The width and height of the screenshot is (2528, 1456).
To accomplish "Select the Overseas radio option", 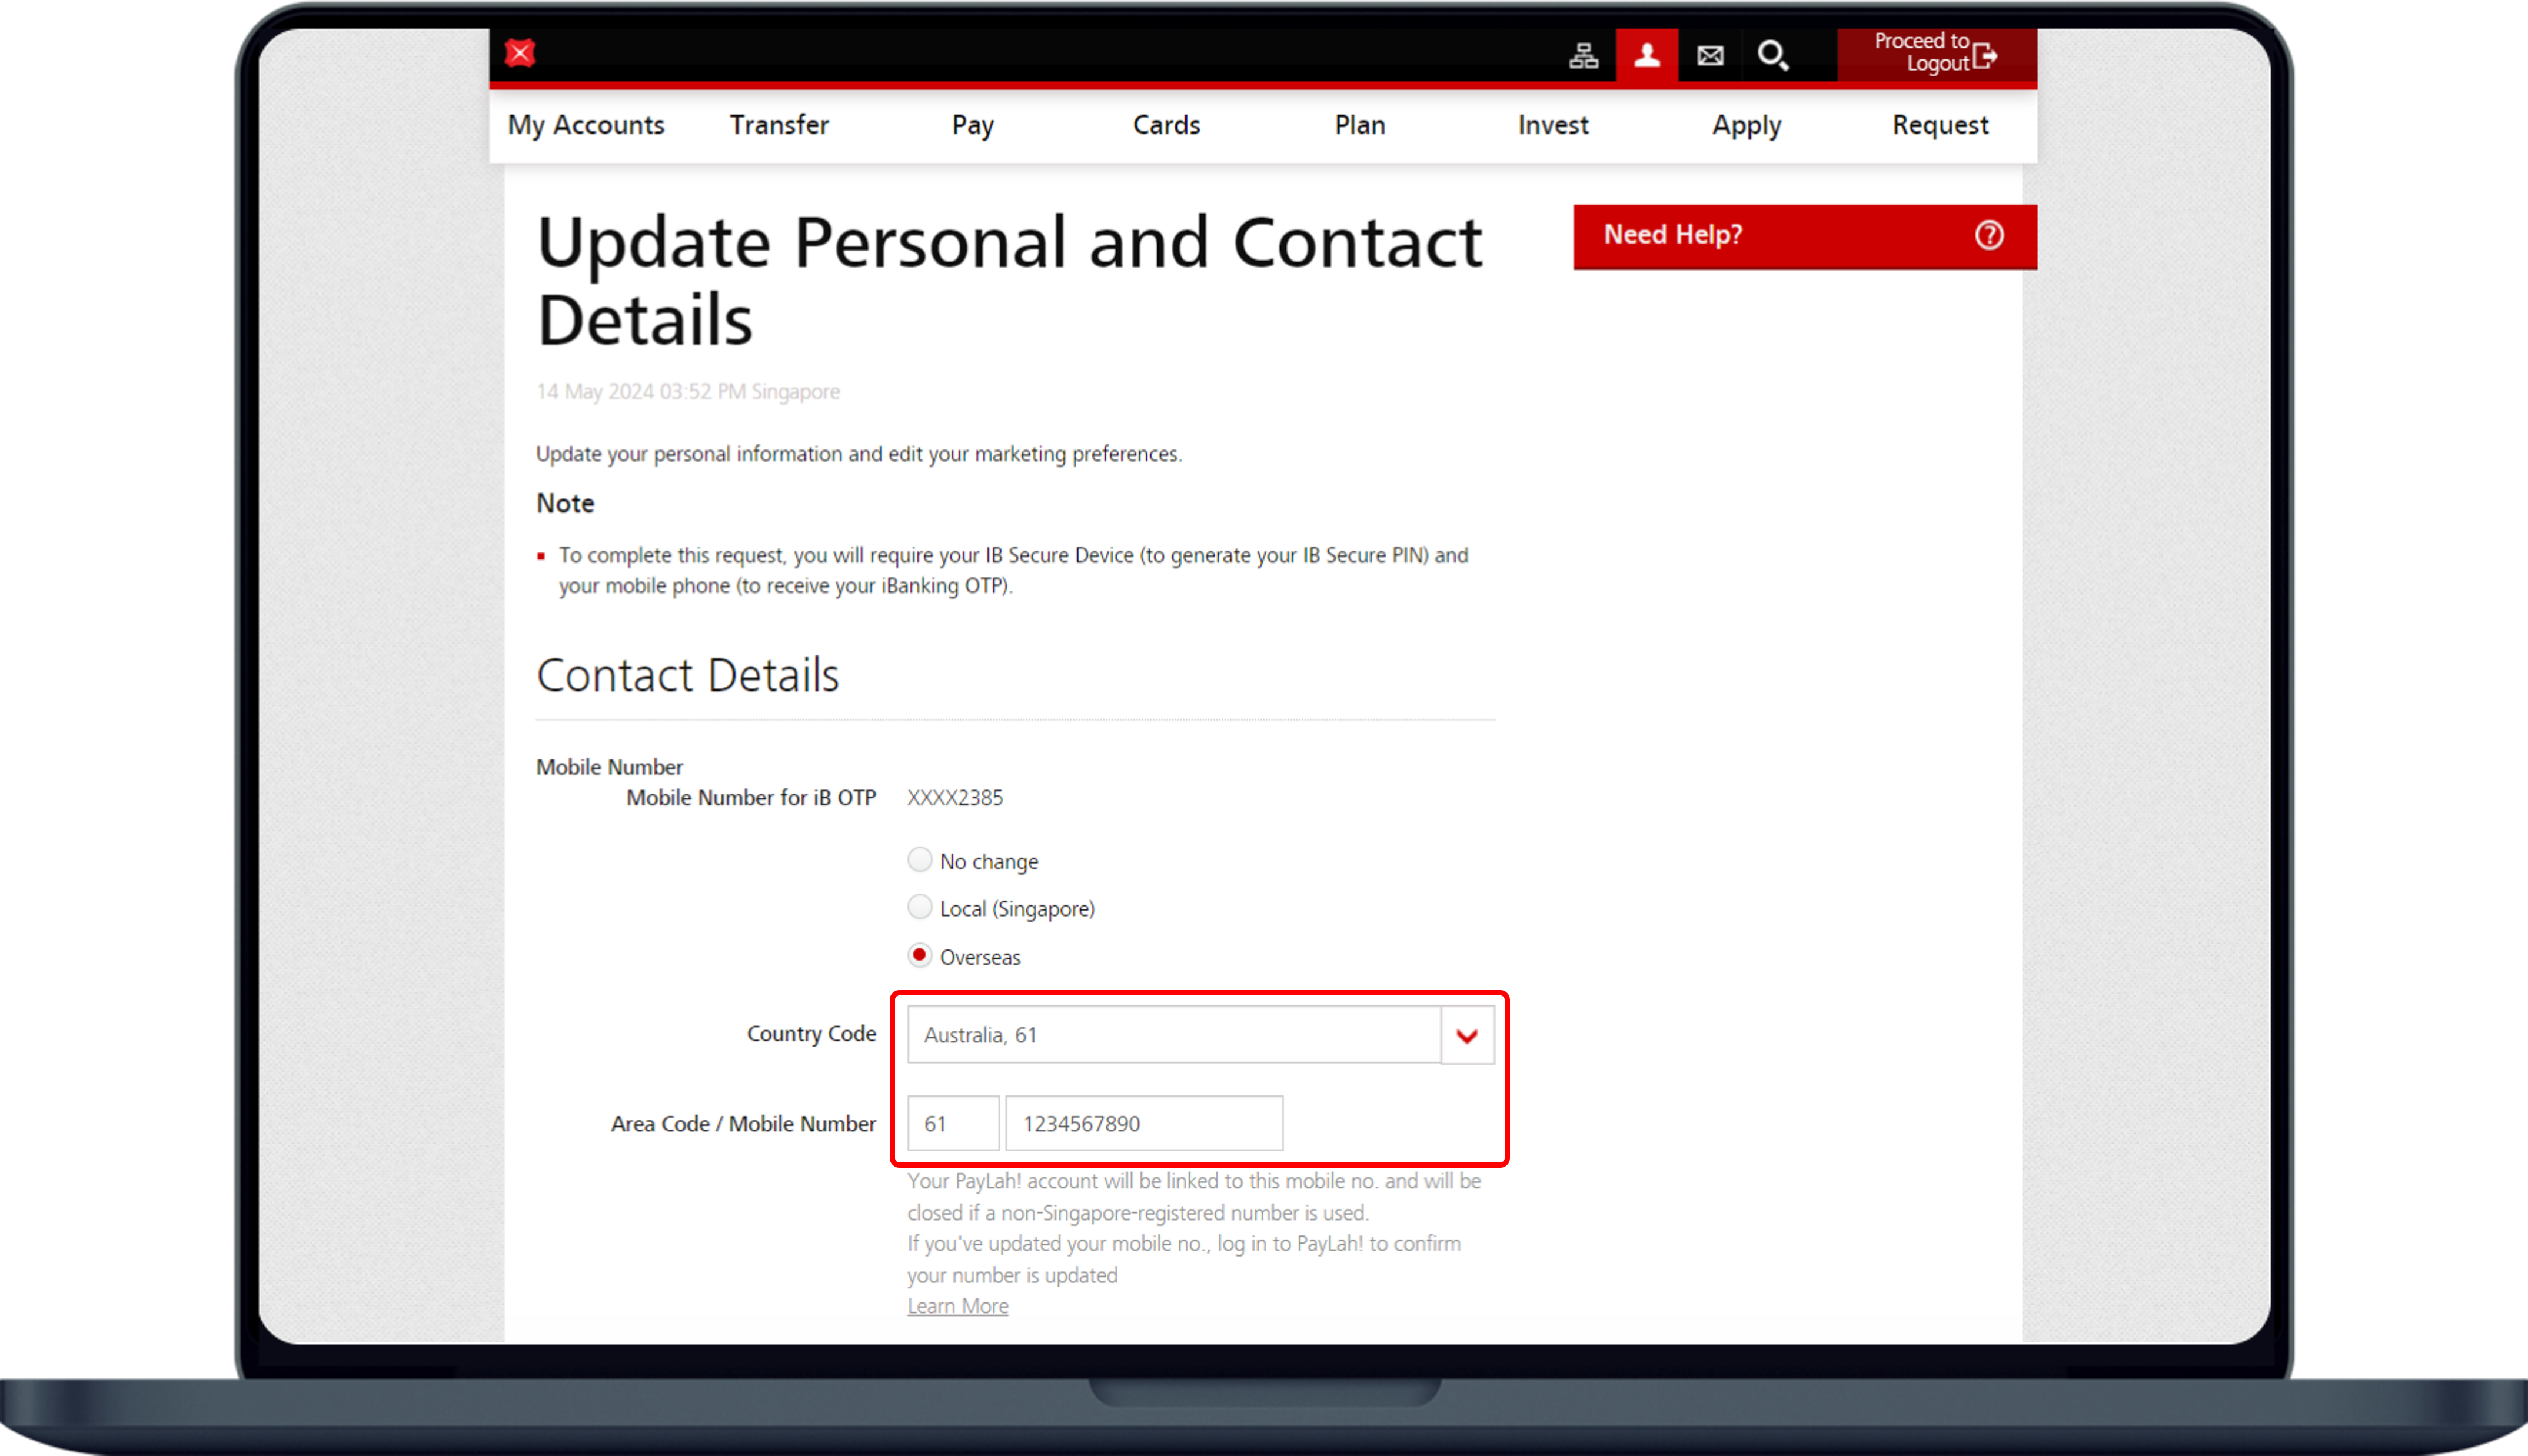I will pos(919,955).
